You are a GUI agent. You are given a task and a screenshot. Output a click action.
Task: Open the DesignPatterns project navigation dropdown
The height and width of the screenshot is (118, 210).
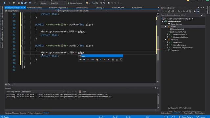31,11
